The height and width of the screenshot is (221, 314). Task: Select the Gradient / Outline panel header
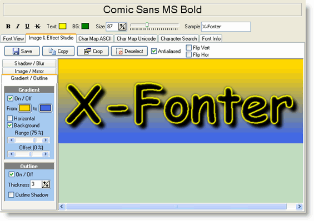[29, 78]
